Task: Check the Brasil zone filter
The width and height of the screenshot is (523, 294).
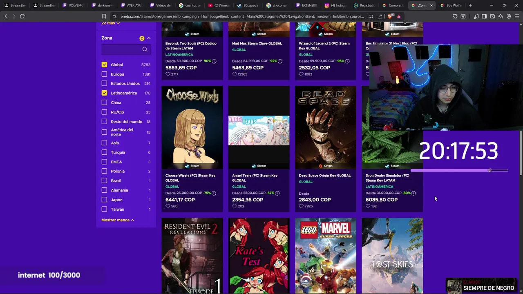Action: (104, 180)
